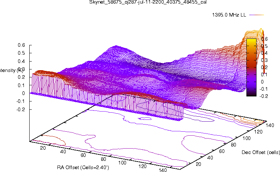Click the 60 tick on the Dec Offset axis
Viewport: 280px width, 172px height.
tap(222, 151)
